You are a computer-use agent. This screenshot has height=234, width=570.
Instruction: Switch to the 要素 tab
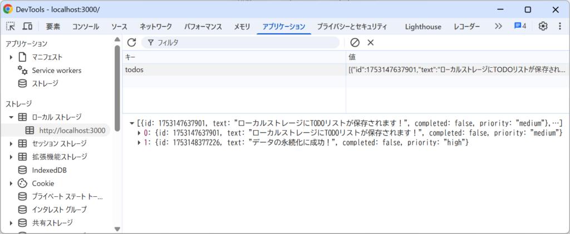pos(53,27)
